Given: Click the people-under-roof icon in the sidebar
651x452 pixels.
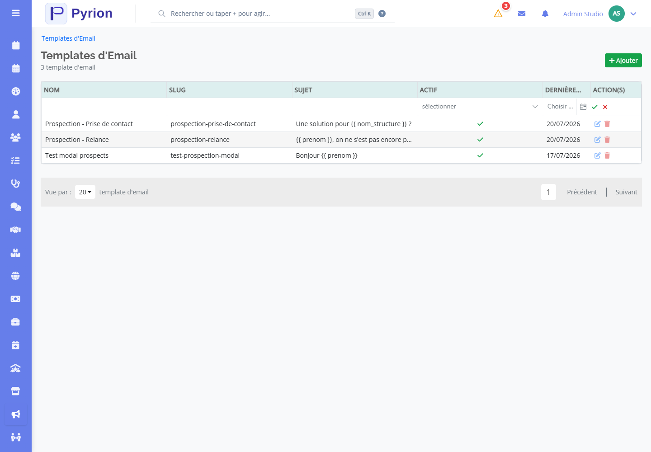Looking at the screenshot, I should (16, 368).
